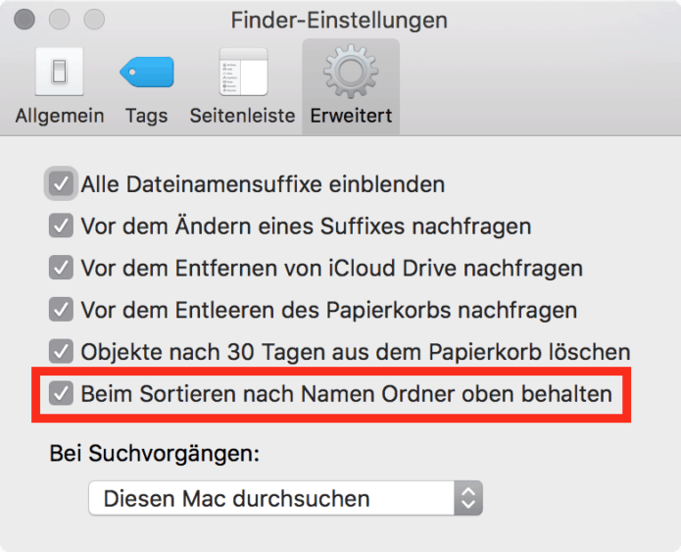
Task: Open the Seitenleiste tab label
Action: pos(242,116)
